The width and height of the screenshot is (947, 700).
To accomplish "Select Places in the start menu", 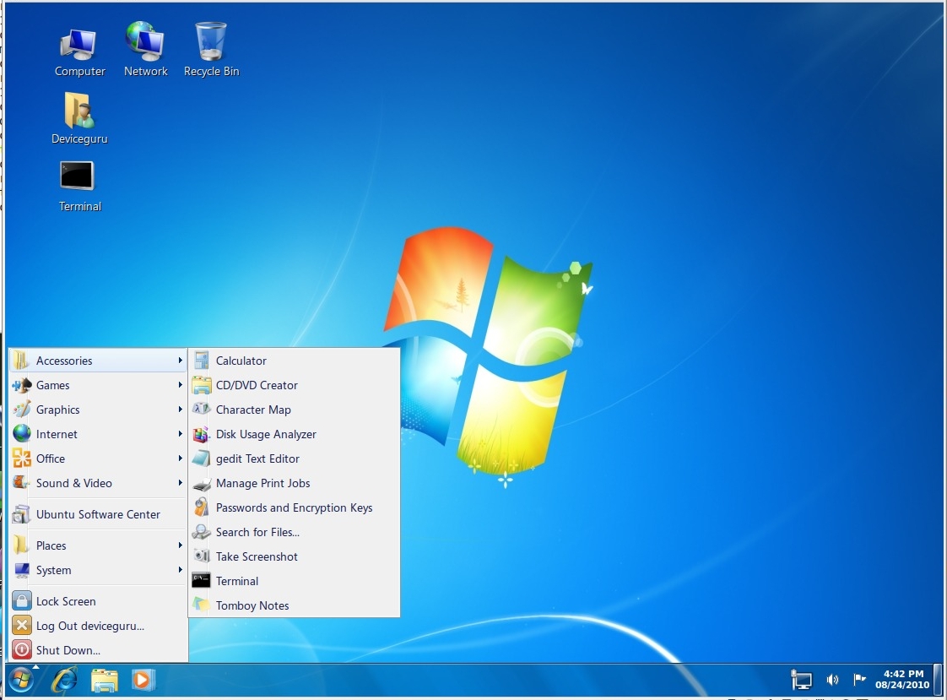I will (x=98, y=545).
